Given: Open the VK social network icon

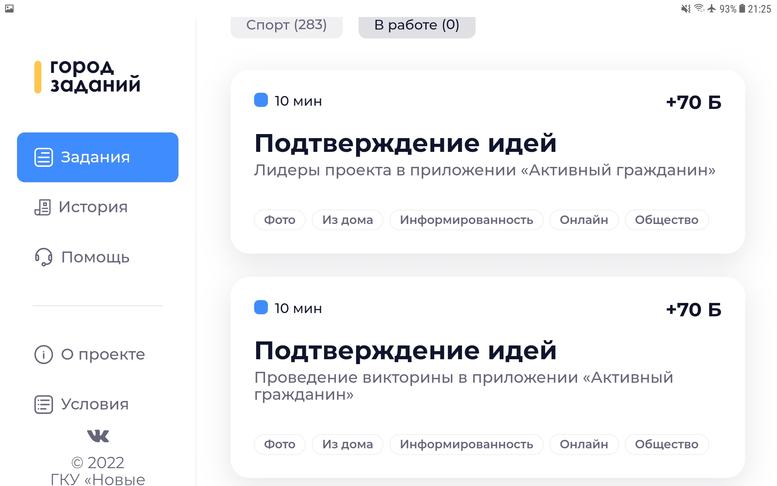Looking at the screenshot, I should tap(98, 436).
